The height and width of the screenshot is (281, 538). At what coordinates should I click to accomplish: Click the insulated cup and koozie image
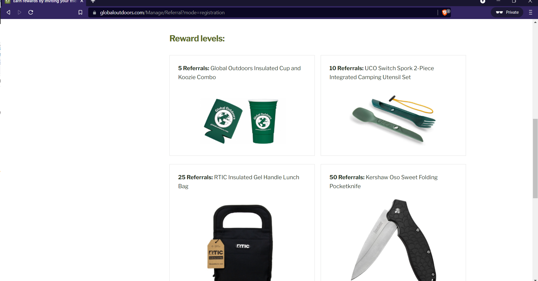(242, 121)
